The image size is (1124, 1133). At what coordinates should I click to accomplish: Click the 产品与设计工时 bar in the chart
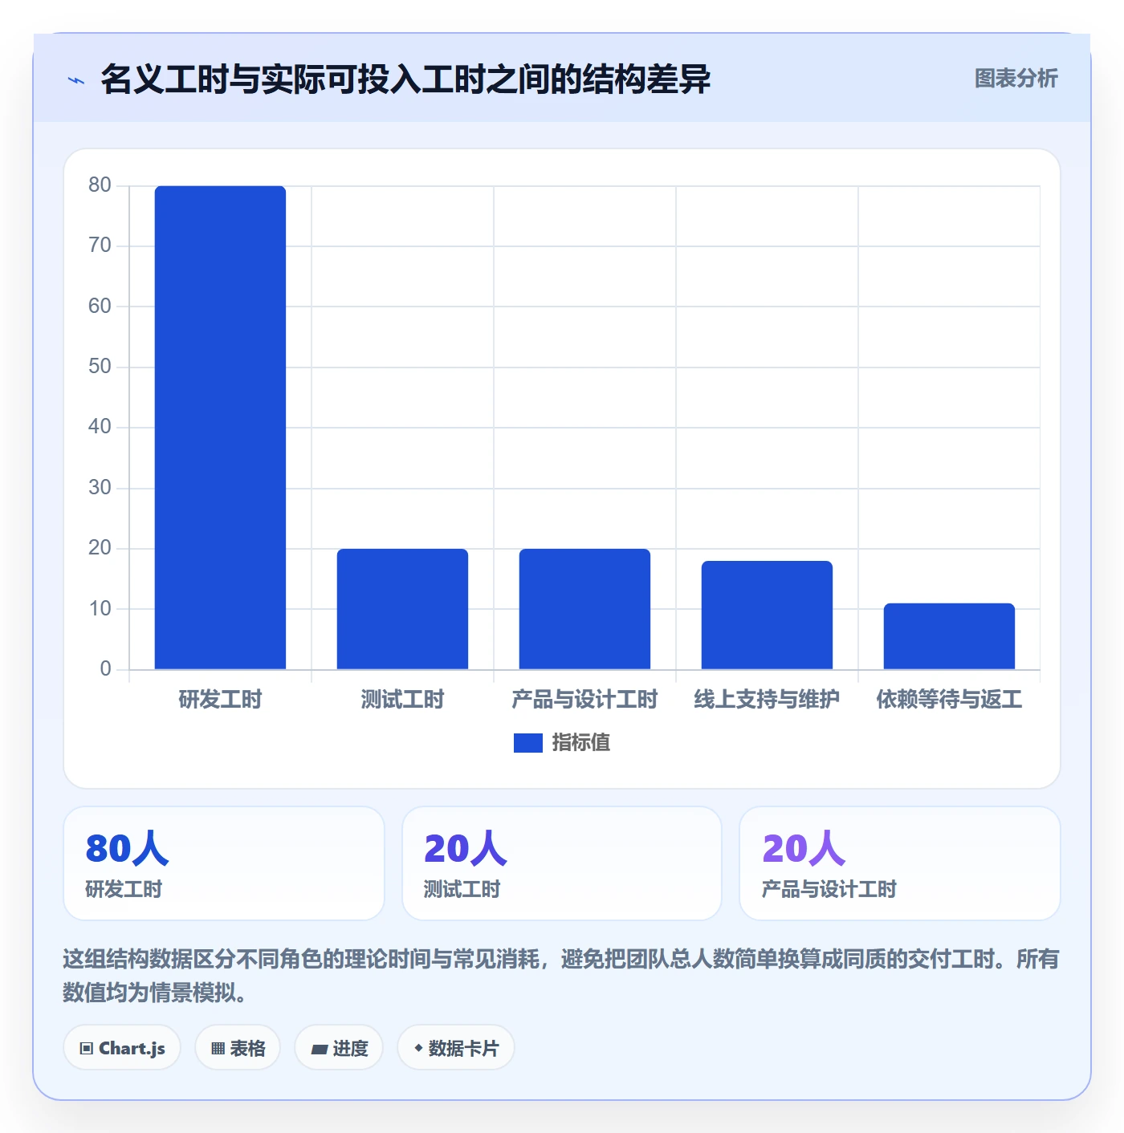[584, 609]
